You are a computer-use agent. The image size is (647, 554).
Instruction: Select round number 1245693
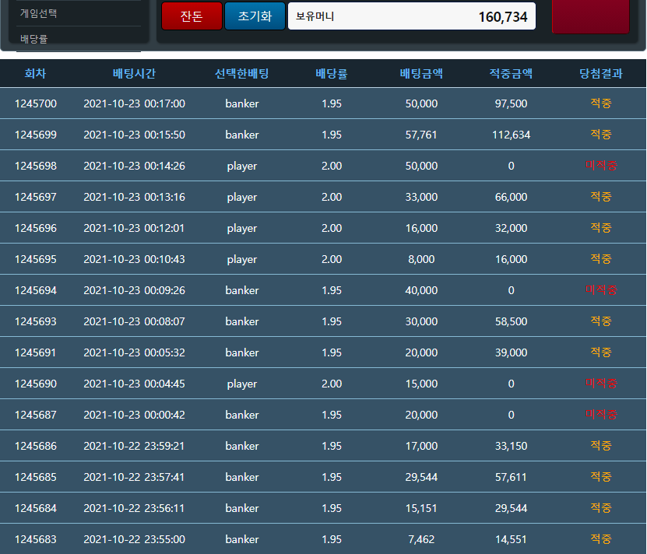click(x=36, y=322)
